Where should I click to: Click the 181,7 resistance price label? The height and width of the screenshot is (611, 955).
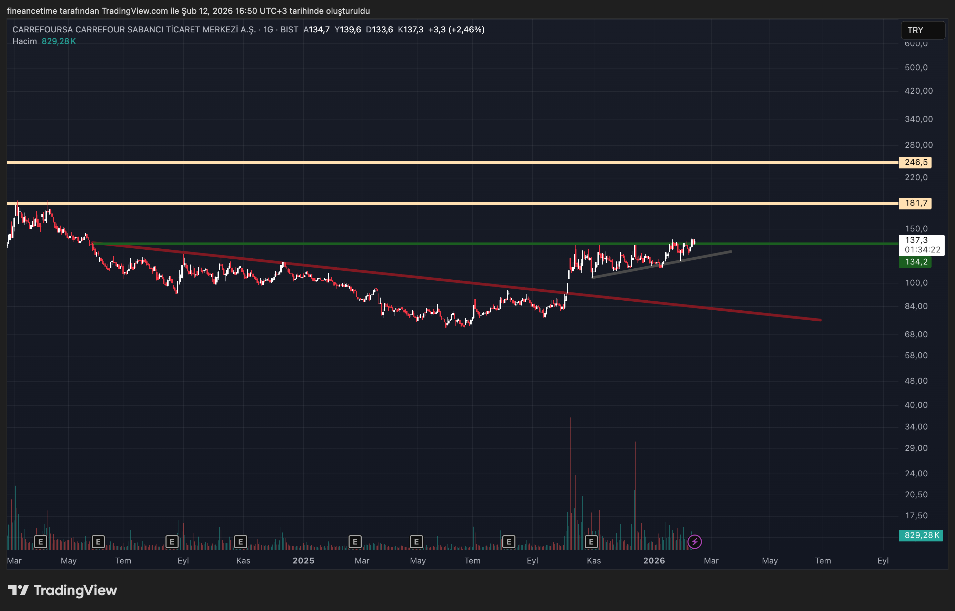(x=915, y=203)
